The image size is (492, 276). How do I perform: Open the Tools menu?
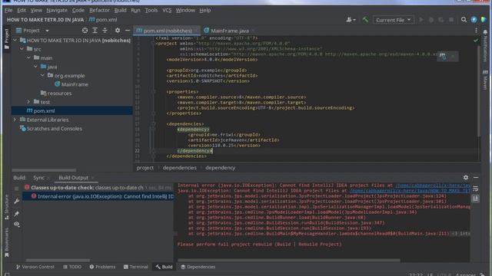pos(151,10)
